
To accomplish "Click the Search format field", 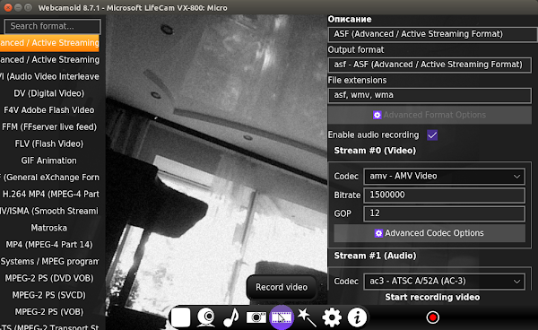I will point(52,26).
